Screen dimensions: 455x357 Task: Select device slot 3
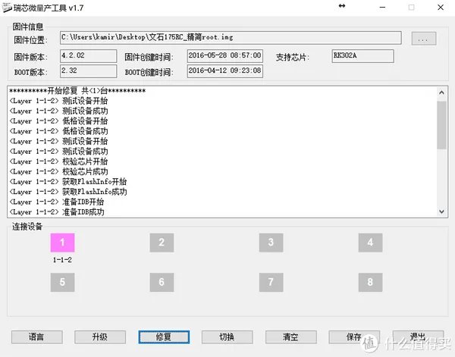271,243
